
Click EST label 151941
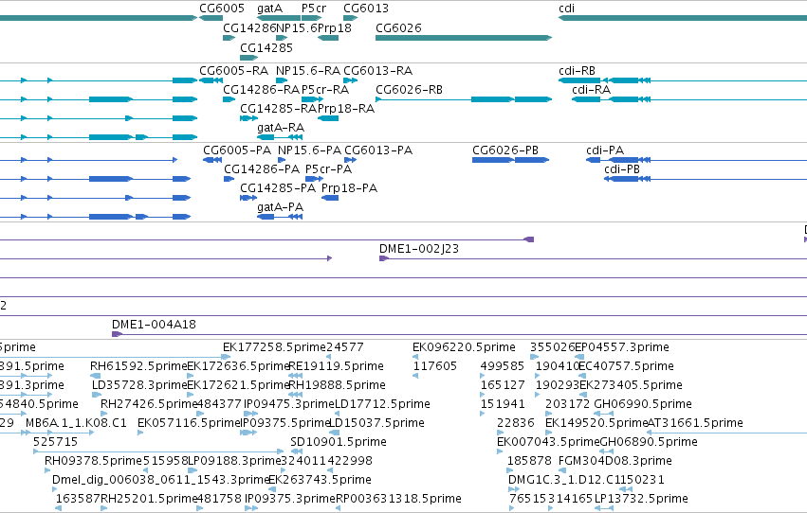pyautogui.click(x=503, y=404)
